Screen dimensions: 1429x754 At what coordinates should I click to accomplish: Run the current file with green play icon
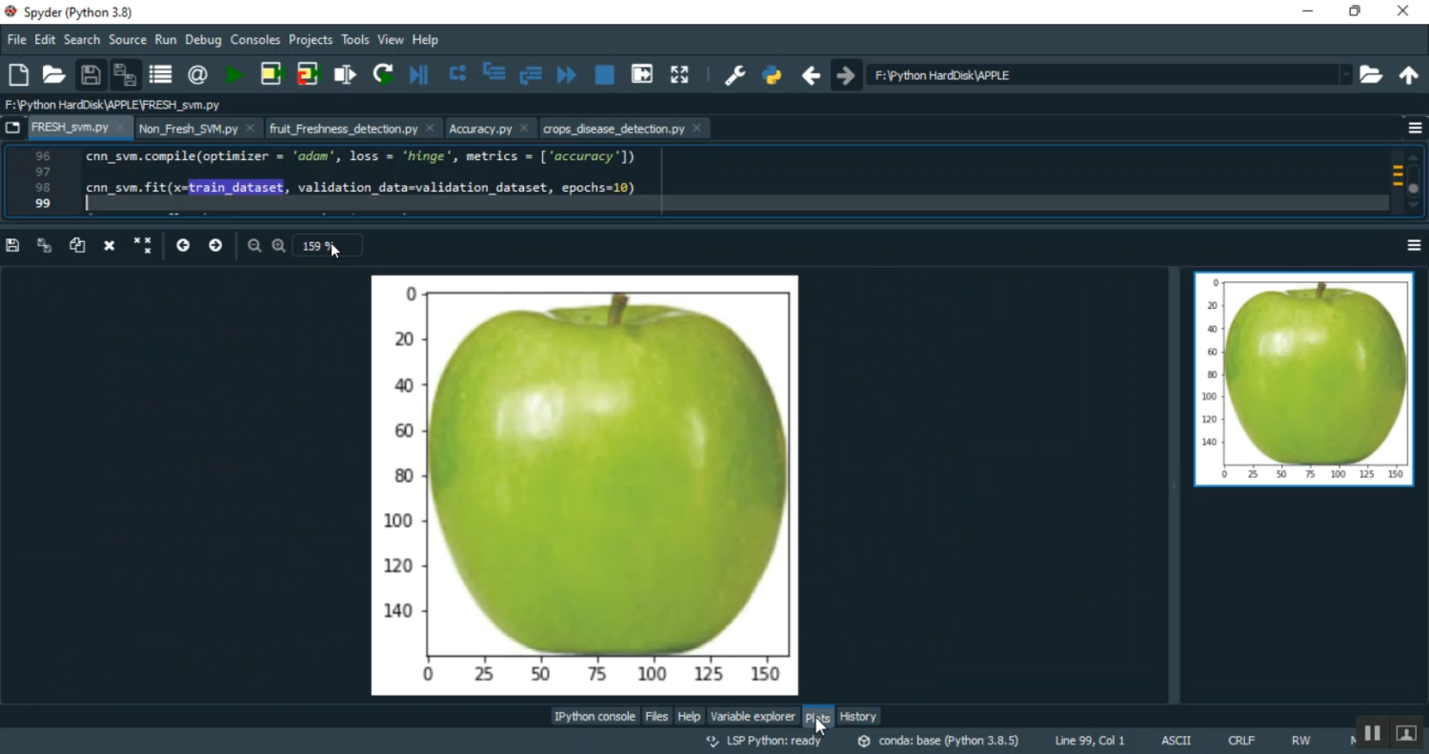tap(234, 74)
